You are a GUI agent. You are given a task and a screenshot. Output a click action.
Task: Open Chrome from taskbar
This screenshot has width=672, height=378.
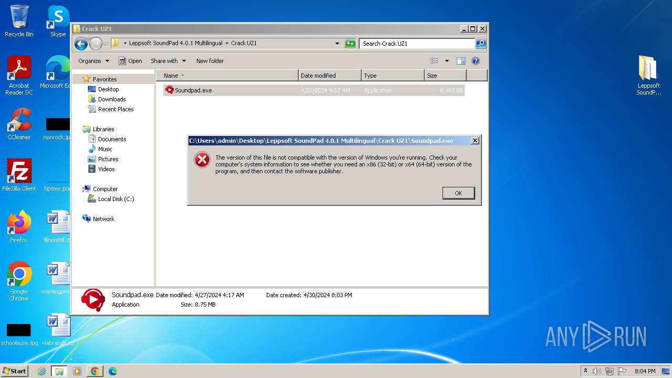[95, 371]
